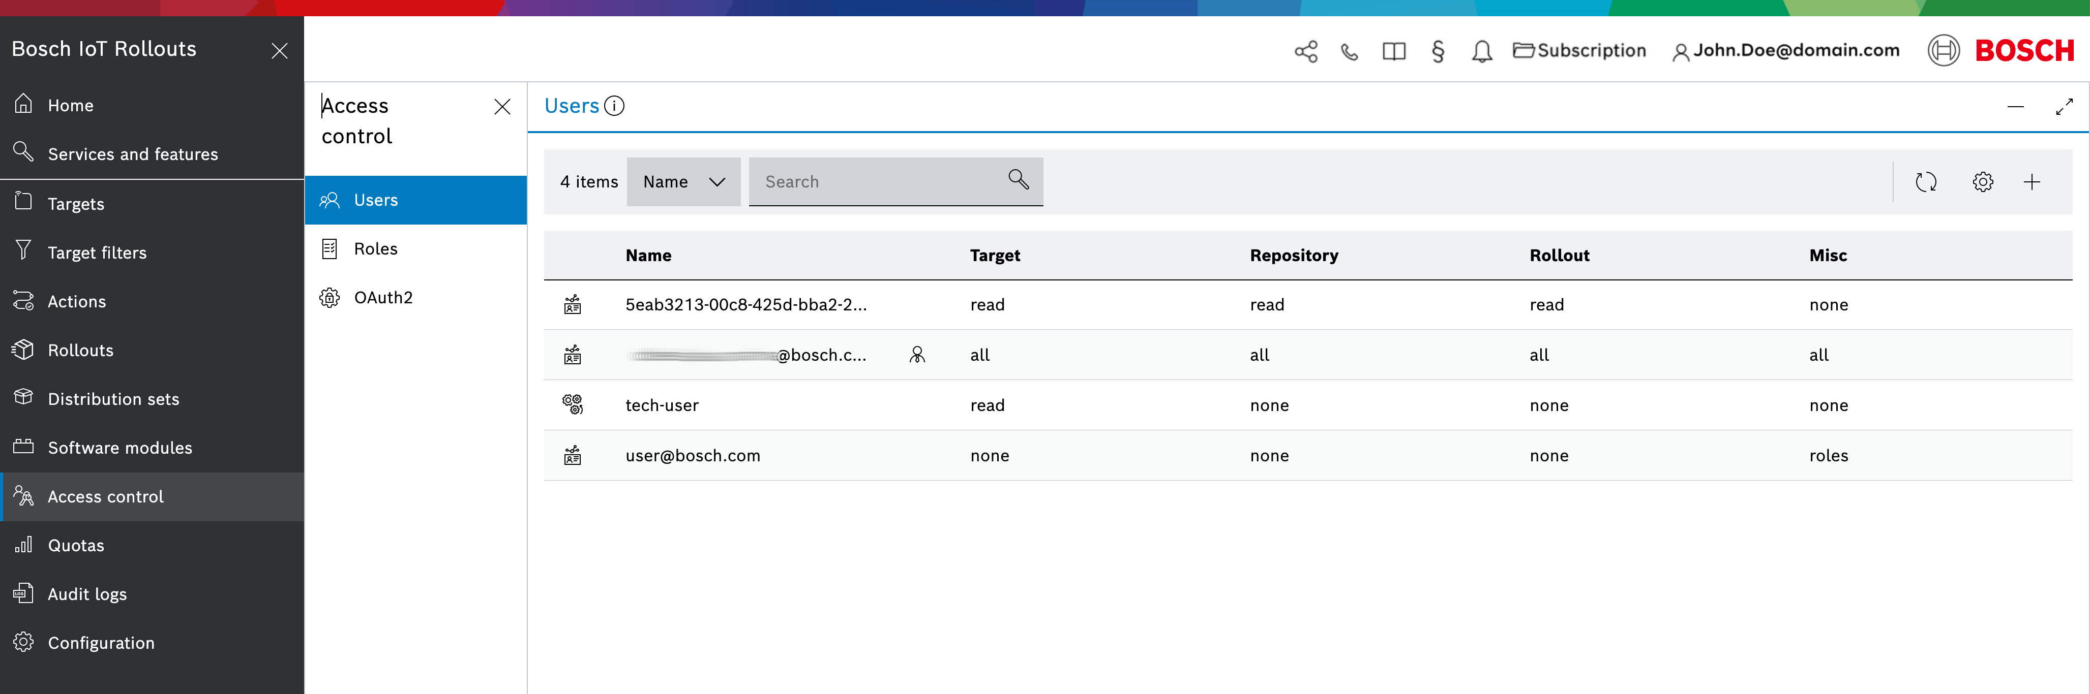Close the Bosch IoT Rollouts sidebar

(x=279, y=51)
